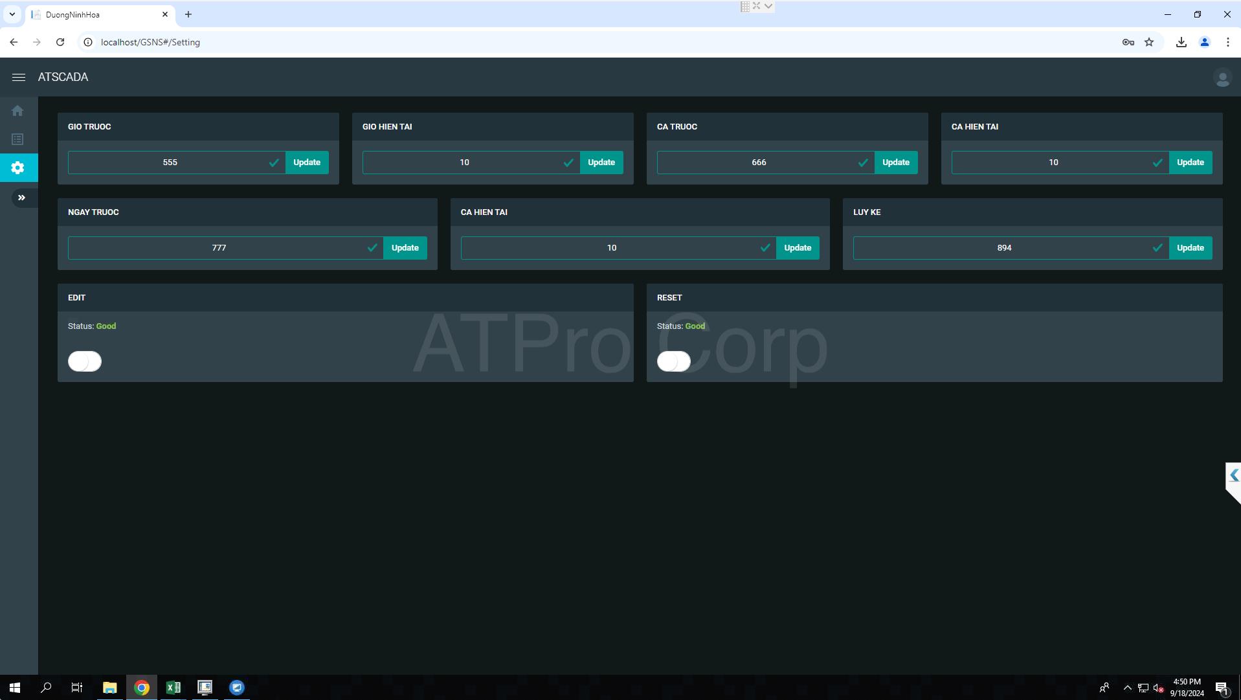Open the Chrome downloads icon

click(x=1181, y=42)
